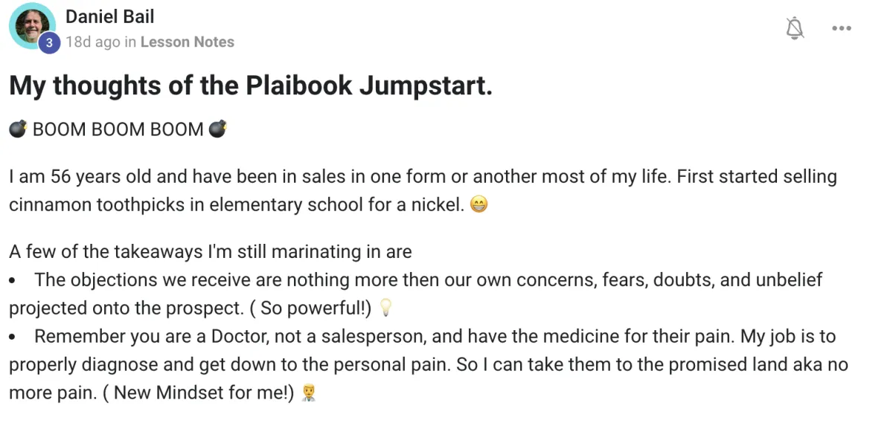Click the bomb emoji after BOOM

(217, 129)
